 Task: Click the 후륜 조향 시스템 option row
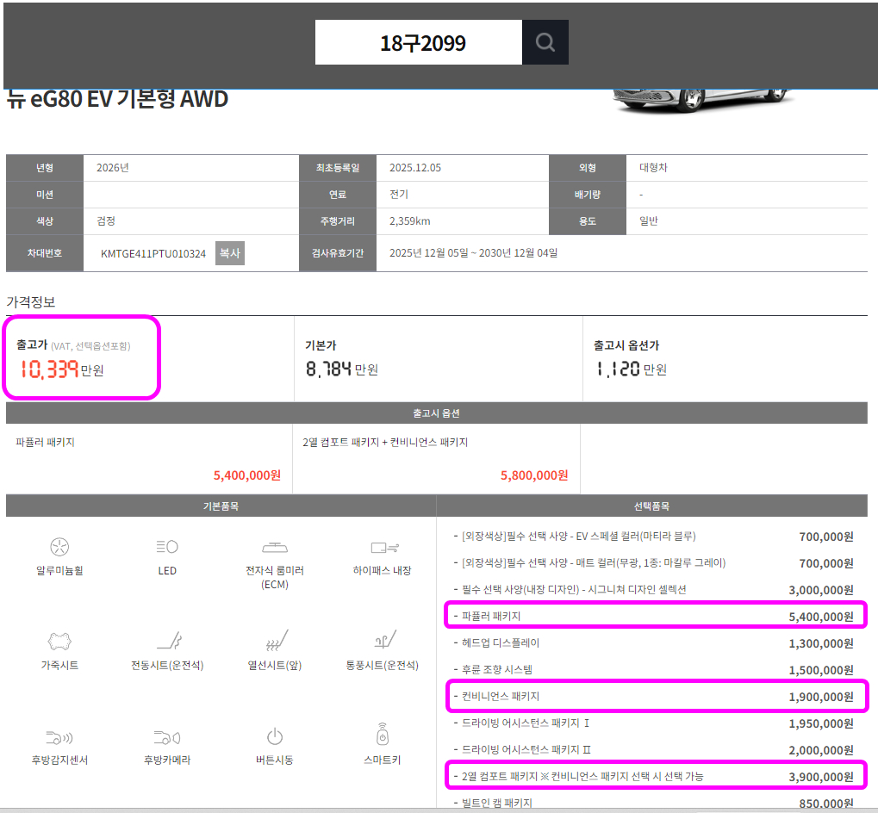point(653,670)
